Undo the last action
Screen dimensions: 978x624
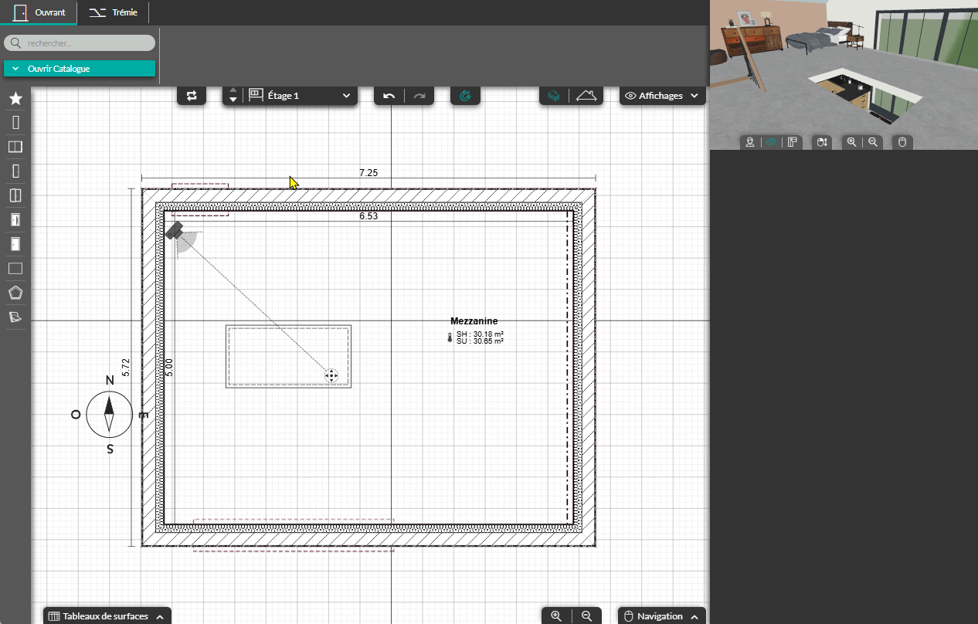click(389, 96)
